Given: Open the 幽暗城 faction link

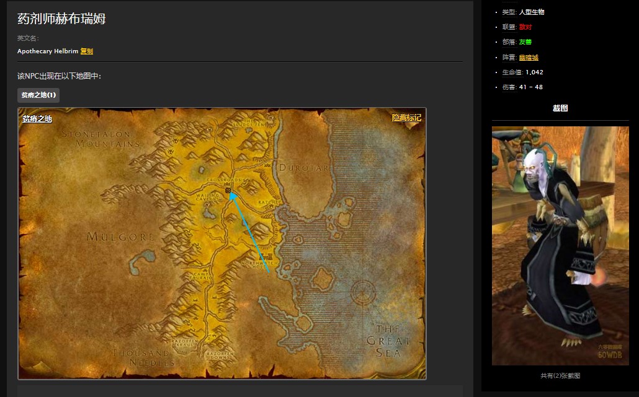Looking at the screenshot, I should [x=529, y=58].
